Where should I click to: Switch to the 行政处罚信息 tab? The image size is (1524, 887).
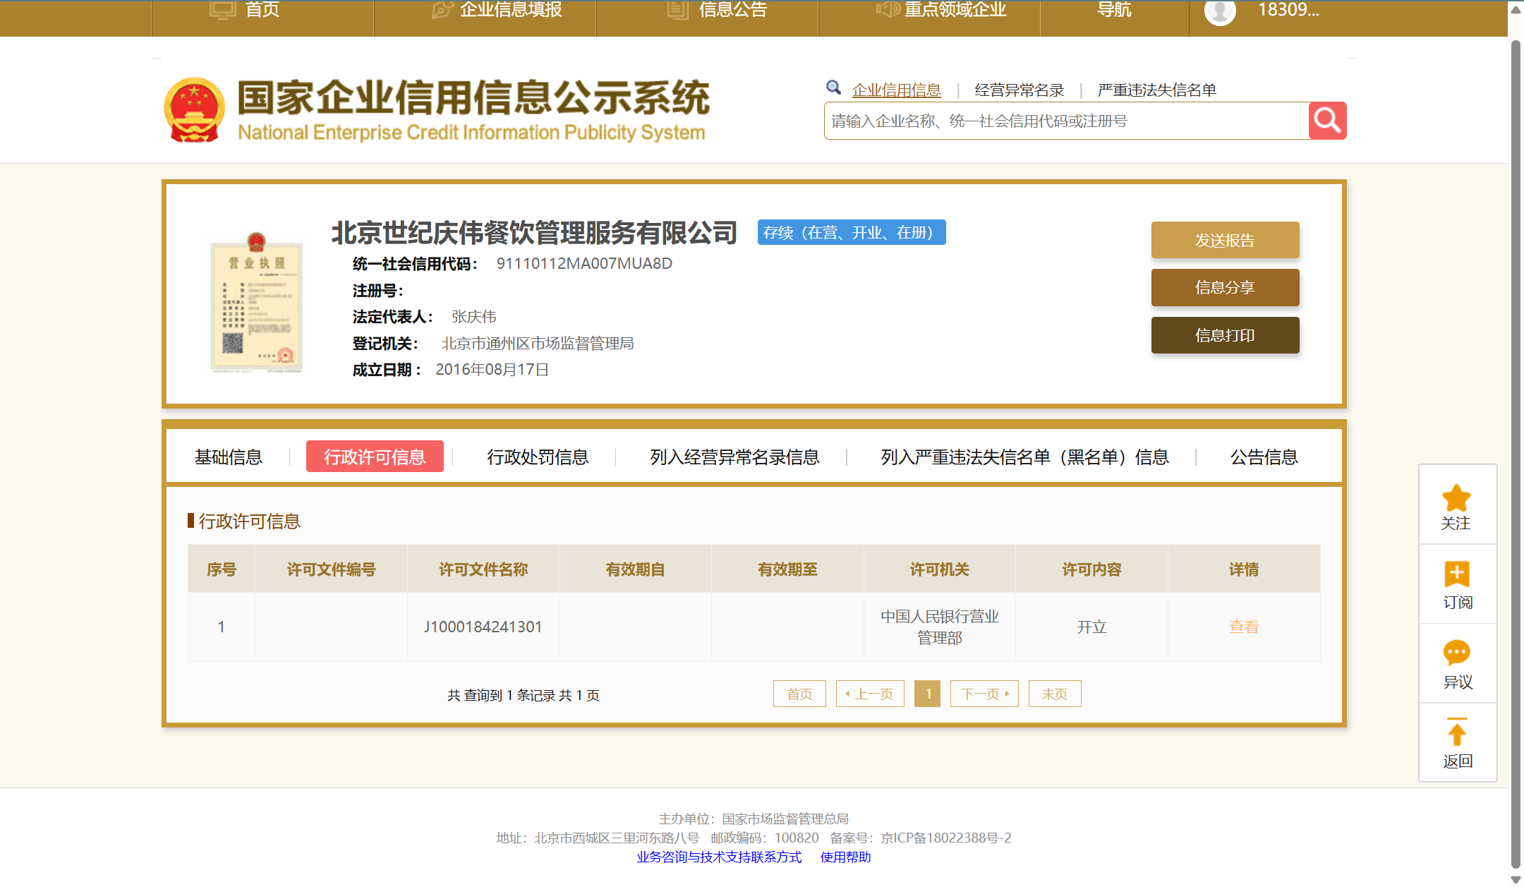click(x=538, y=457)
